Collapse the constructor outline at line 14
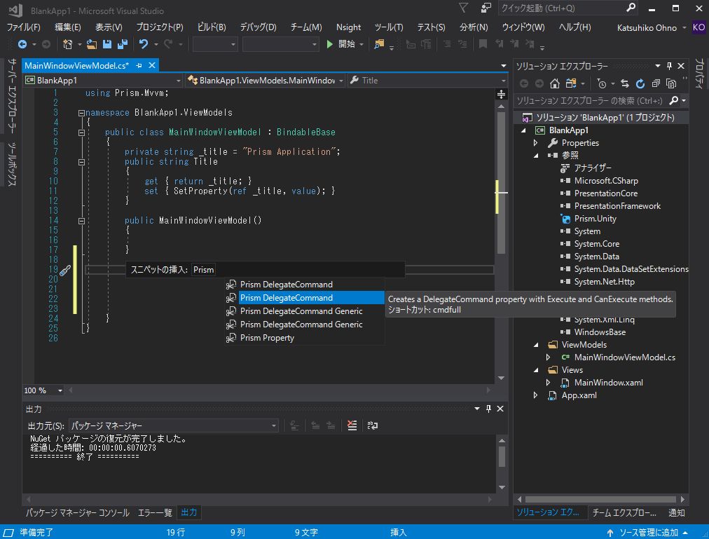The height and width of the screenshot is (539, 709). click(x=81, y=221)
